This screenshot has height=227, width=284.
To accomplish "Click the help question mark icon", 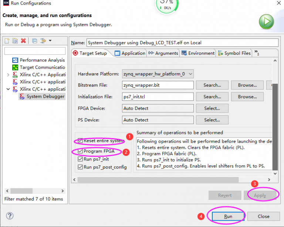I will coord(10,216).
